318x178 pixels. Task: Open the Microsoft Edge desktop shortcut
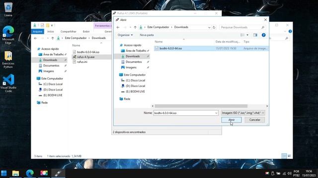8,35
